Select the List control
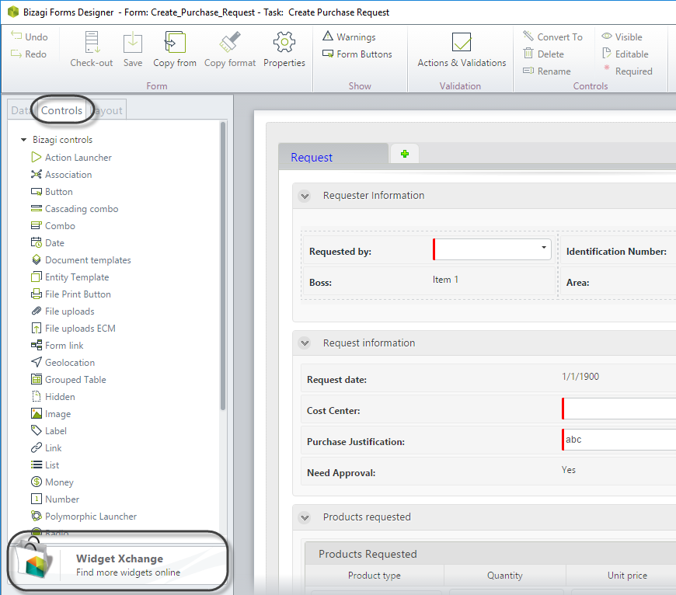 click(x=45, y=465)
